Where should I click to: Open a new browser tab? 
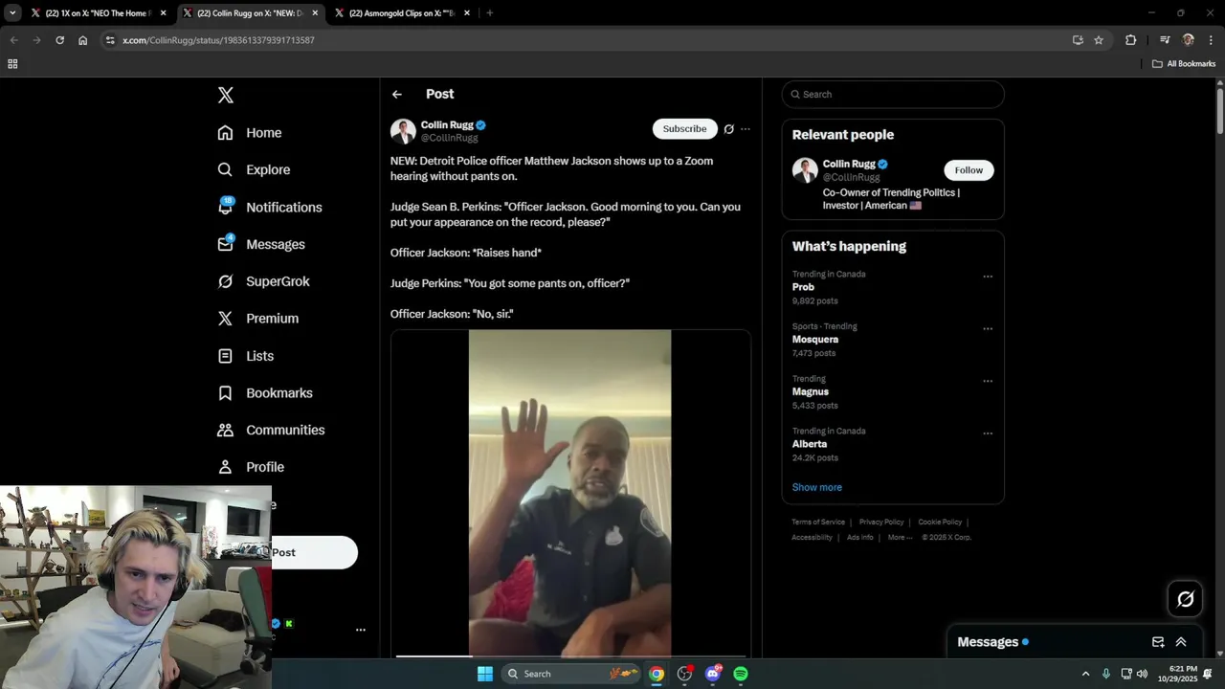(x=490, y=13)
